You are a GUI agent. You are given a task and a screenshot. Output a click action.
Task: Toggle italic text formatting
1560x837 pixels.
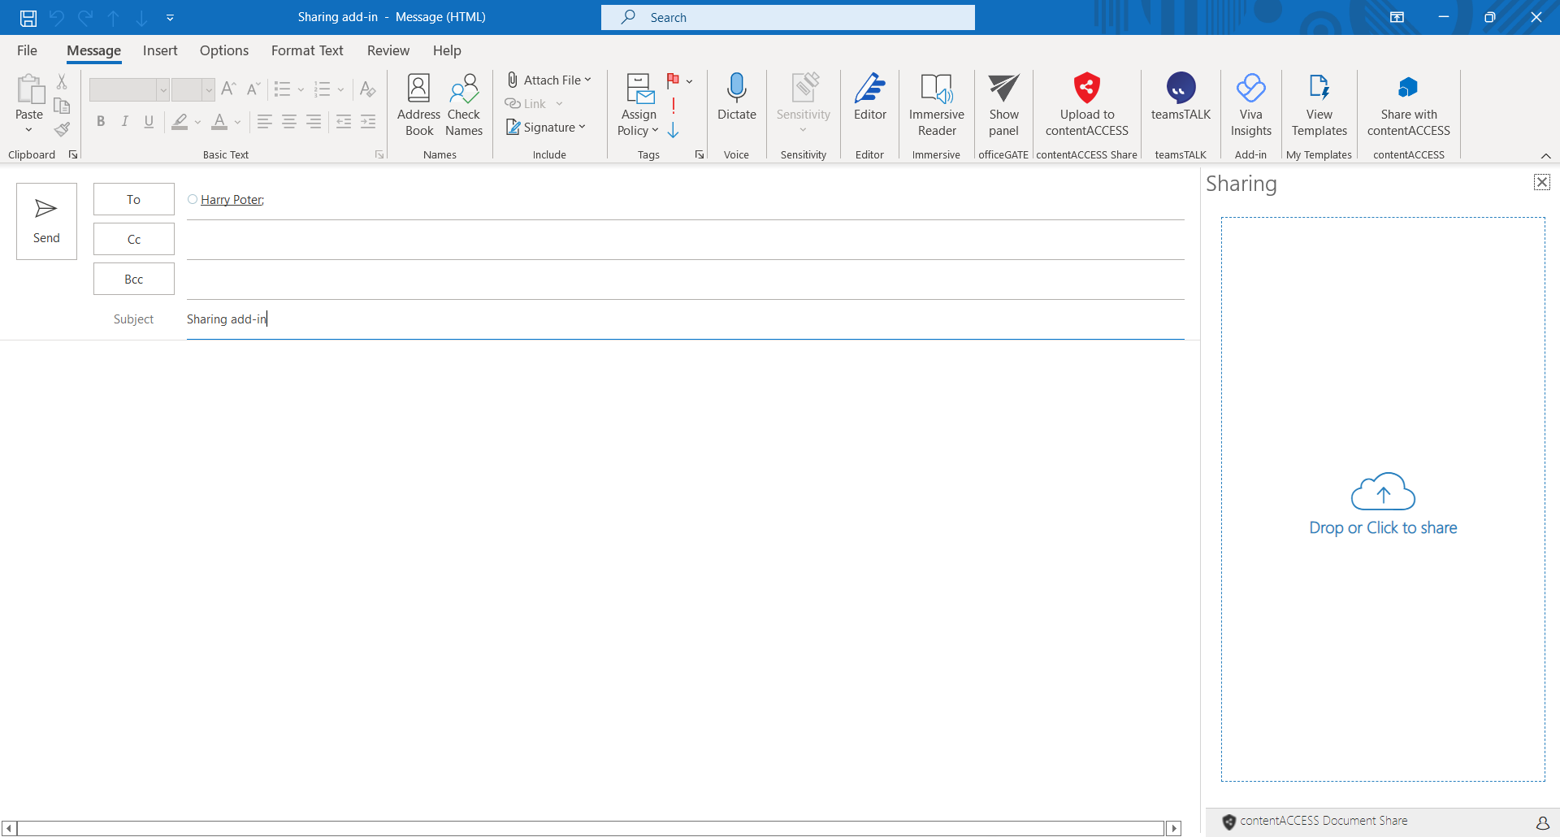124,122
